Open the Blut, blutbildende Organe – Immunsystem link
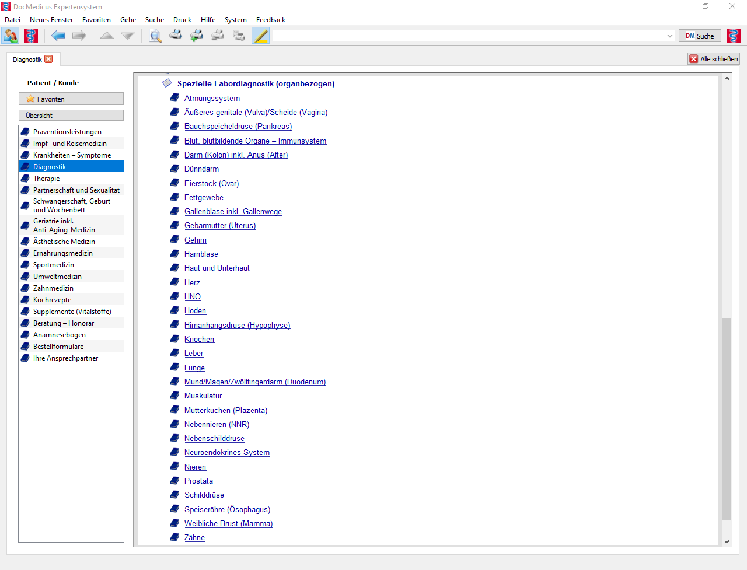 255,141
